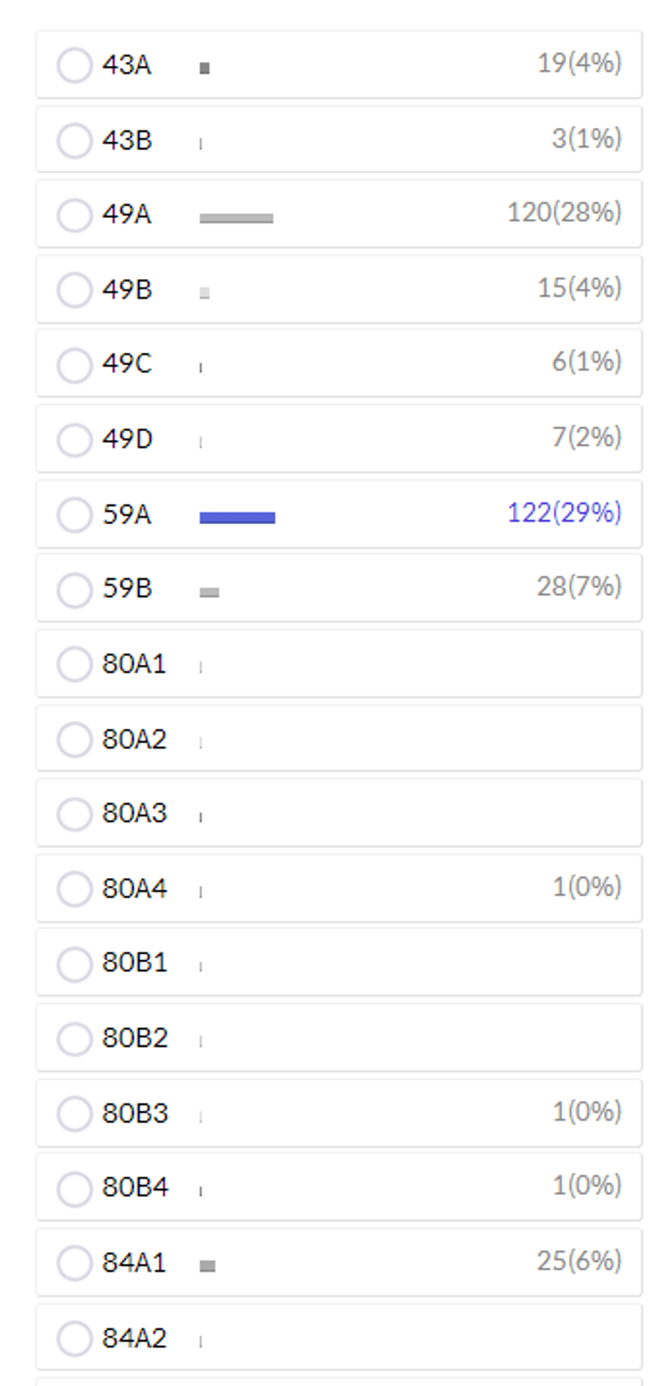This screenshot has width=664, height=1386.
Task: Pick the 80B3 poll option
Action: click(339, 1113)
